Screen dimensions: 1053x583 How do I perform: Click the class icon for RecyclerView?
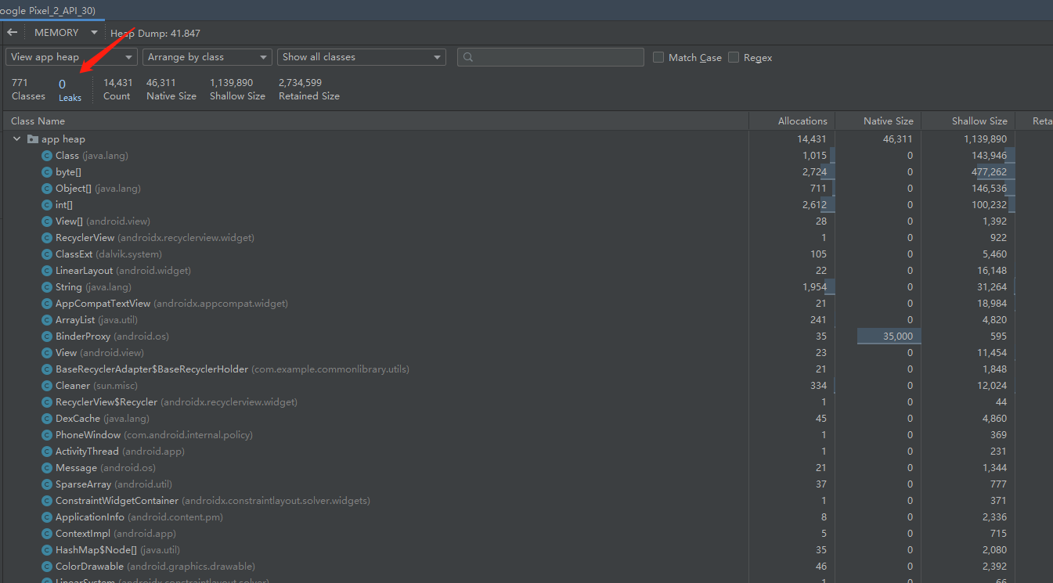tap(47, 237)
